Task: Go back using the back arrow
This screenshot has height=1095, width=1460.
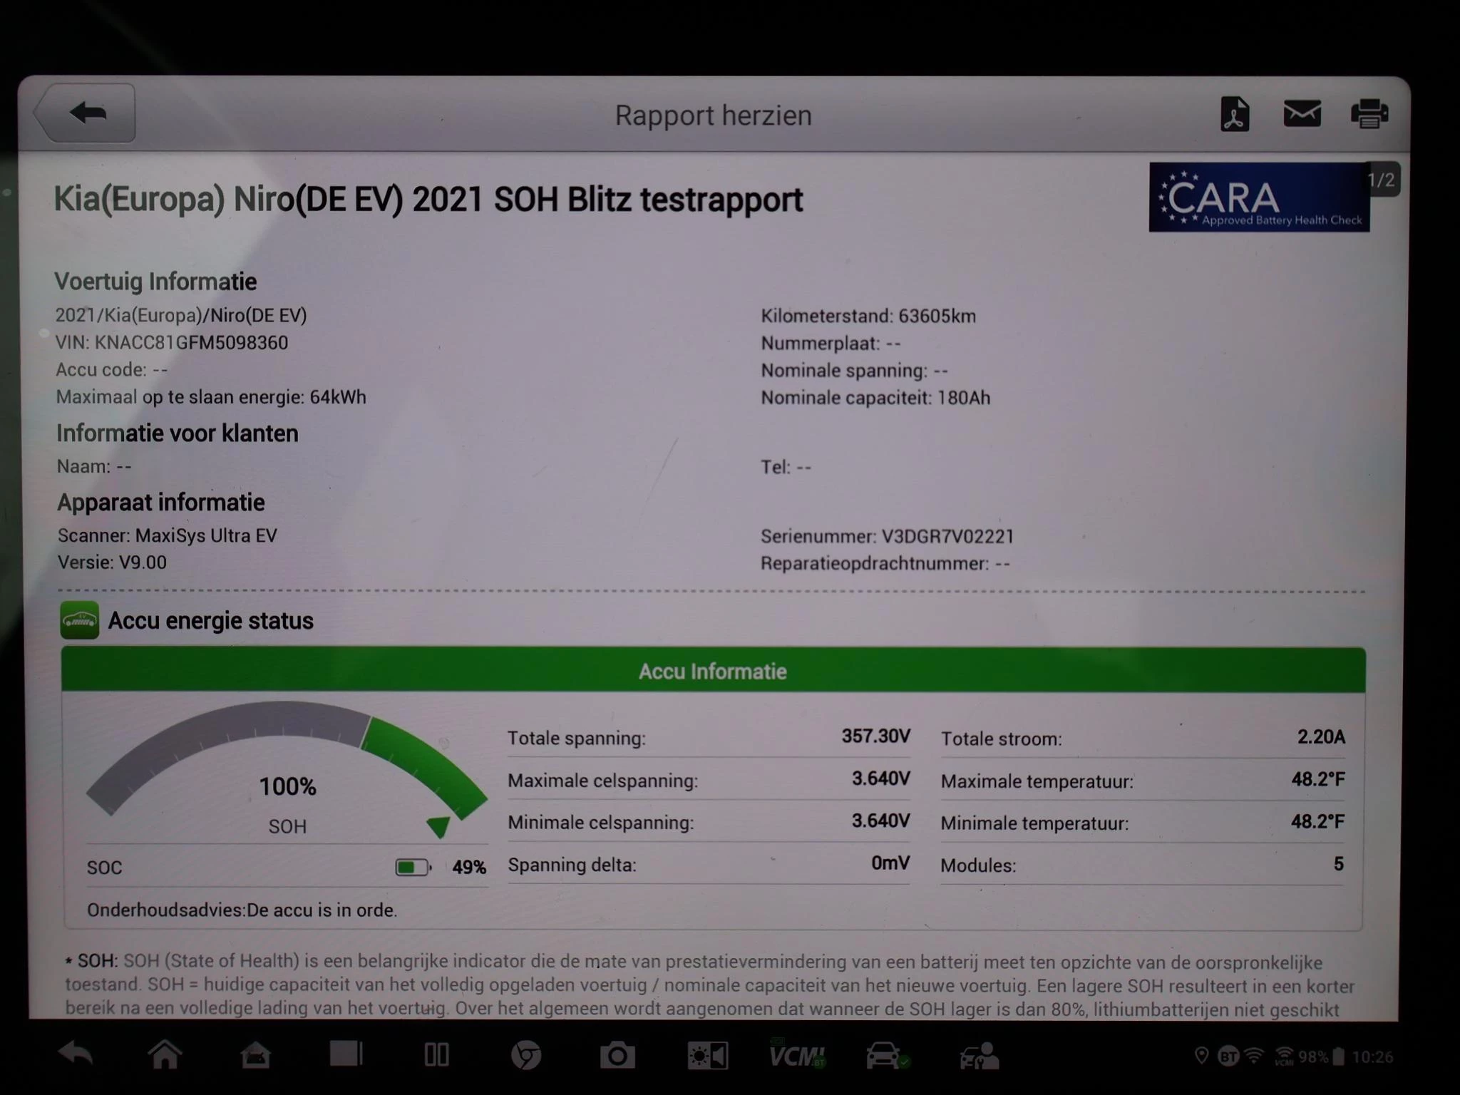Action: [x=86, y=112]
